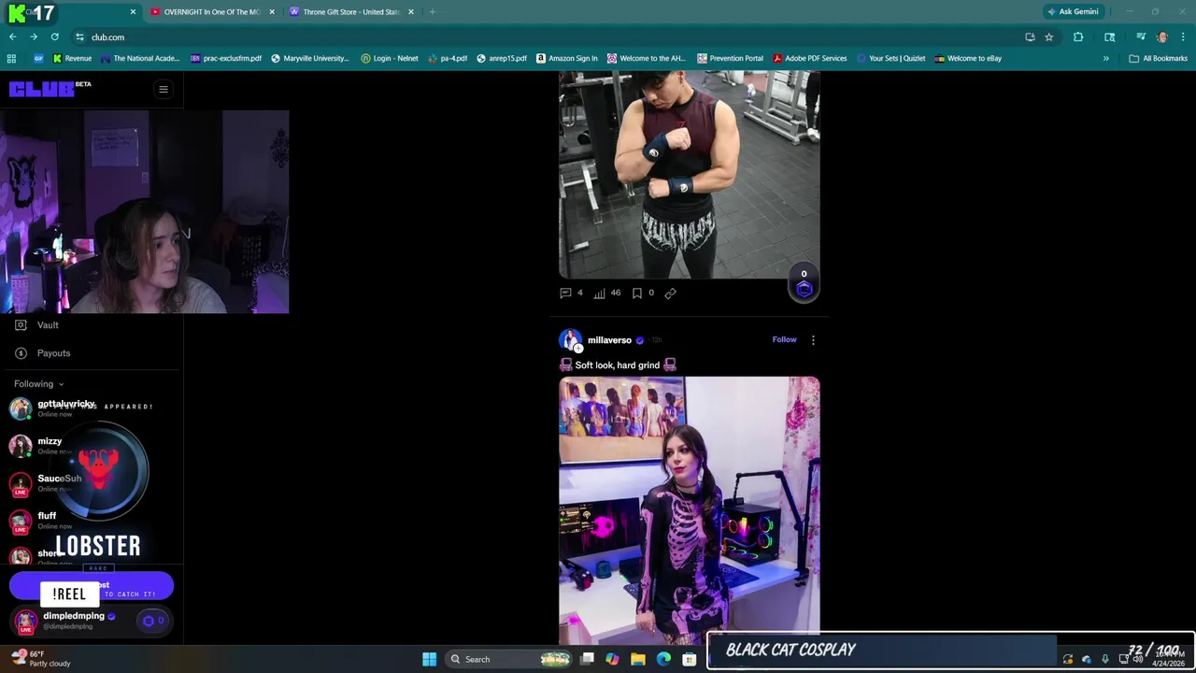Viewport: 1196px width, 673px height.
Task: Open the Prevention Portal bookmark
Action: click(x=730, y=58)
